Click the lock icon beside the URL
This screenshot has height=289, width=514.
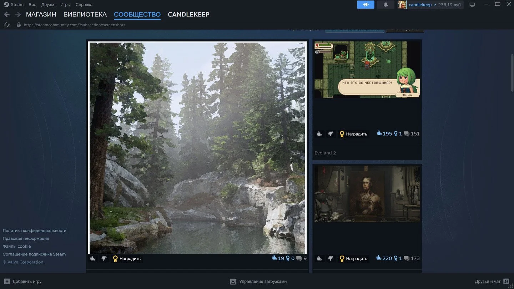(19, 25)
